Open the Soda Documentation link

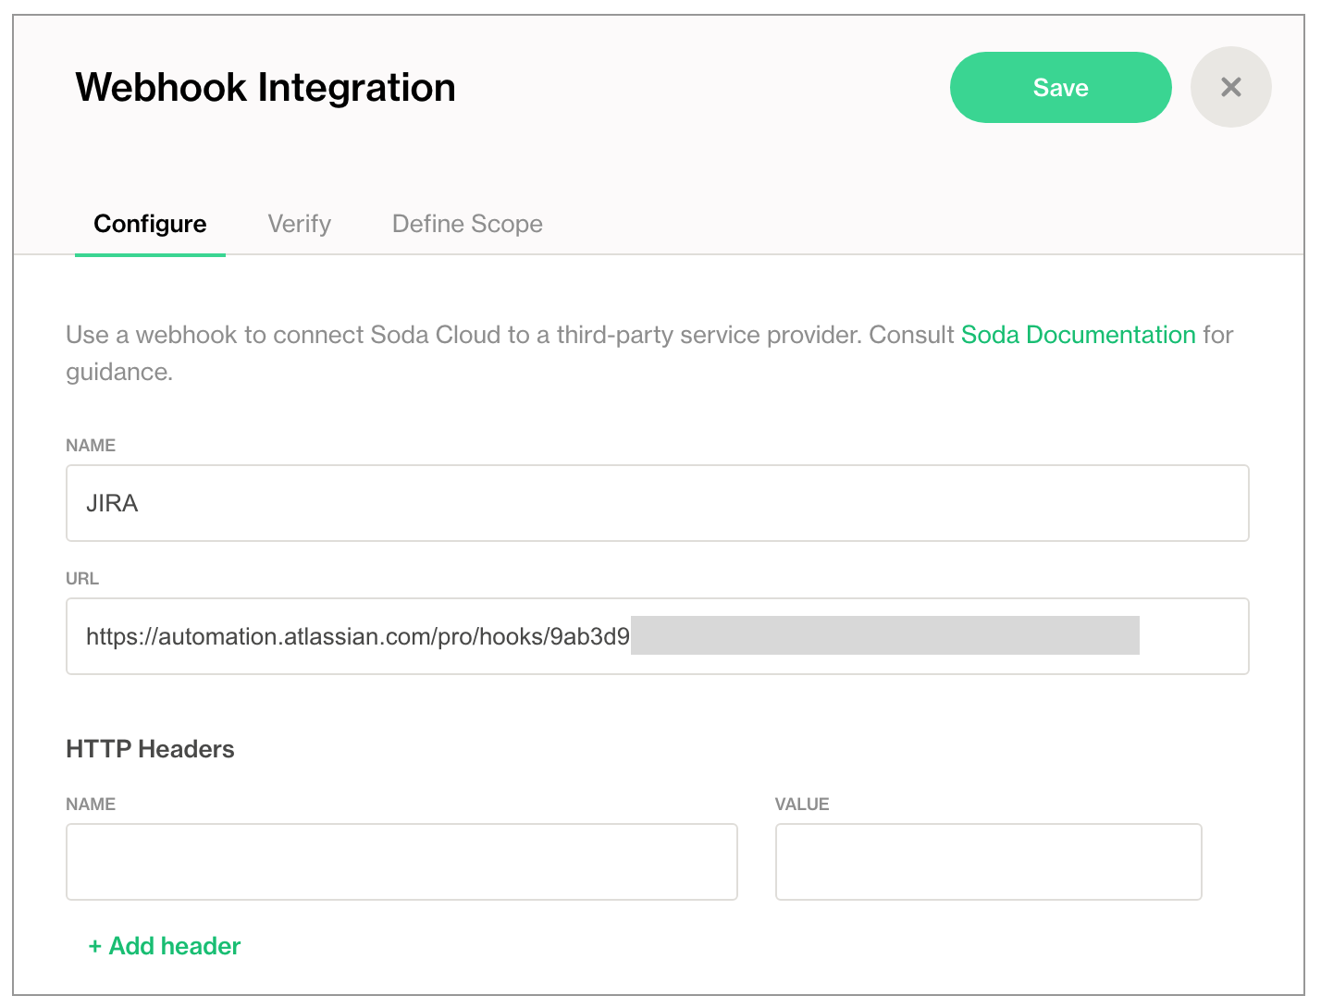click(x=1079, y=335)
